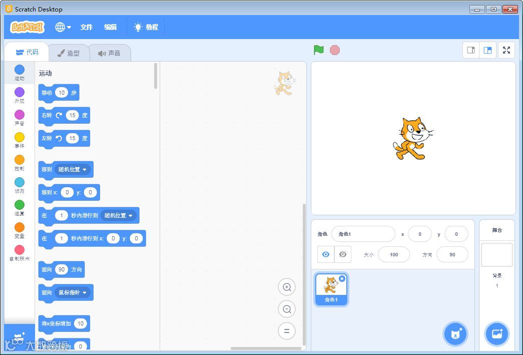Viewport: 523px width, 355px height.
Task: Click the 移动 10 步 block
Action: point(59,93)
